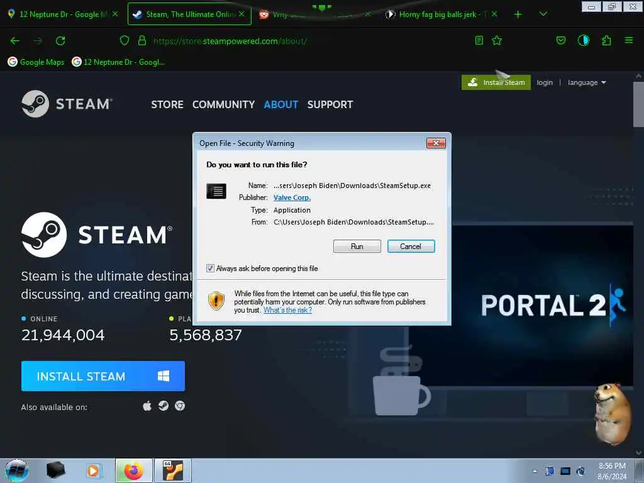Open the Windows Start orb
644x483 pixels.
tap(17, 470)
